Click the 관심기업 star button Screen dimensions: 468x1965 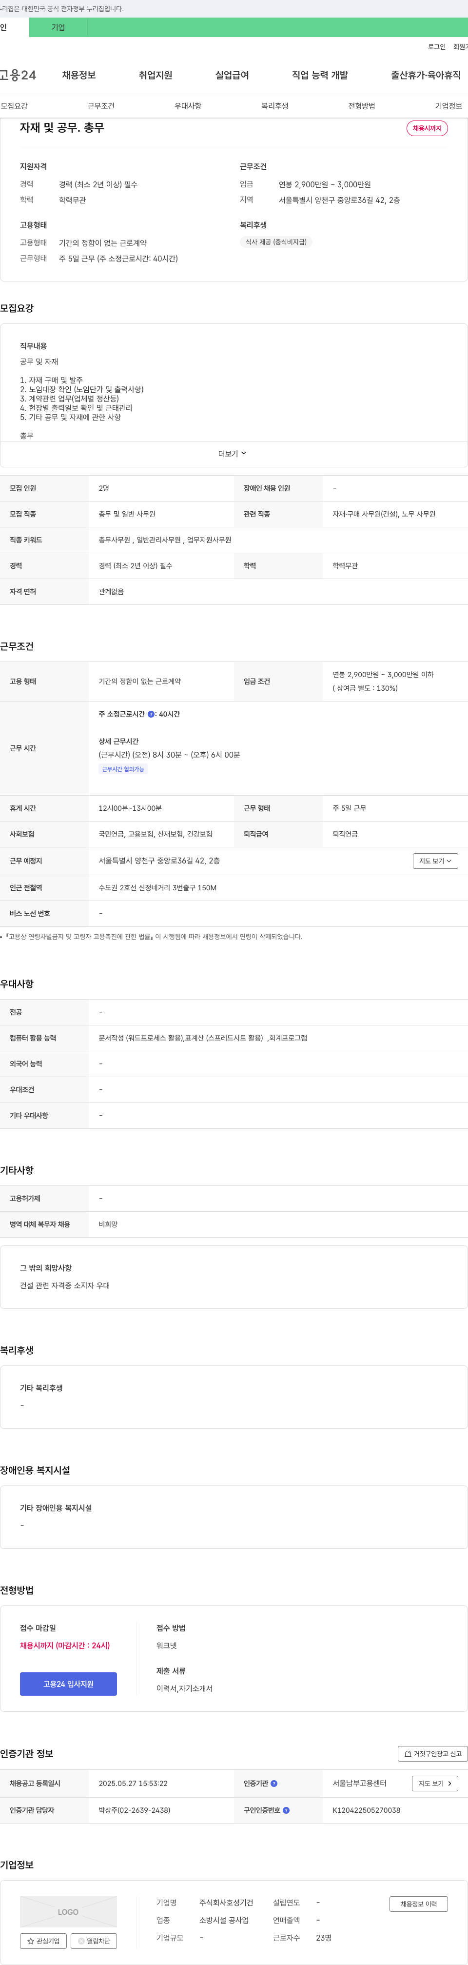[x=43, y=1942]
